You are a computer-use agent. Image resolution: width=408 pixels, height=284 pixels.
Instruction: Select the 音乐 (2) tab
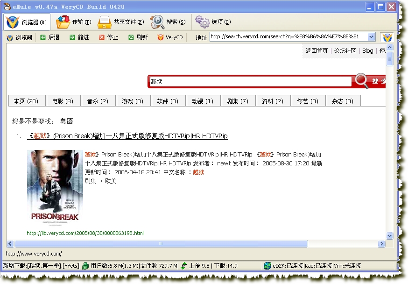[x=98, y=101]
